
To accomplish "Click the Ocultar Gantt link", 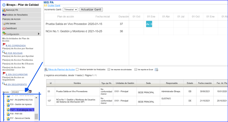I will click(54, 5).
